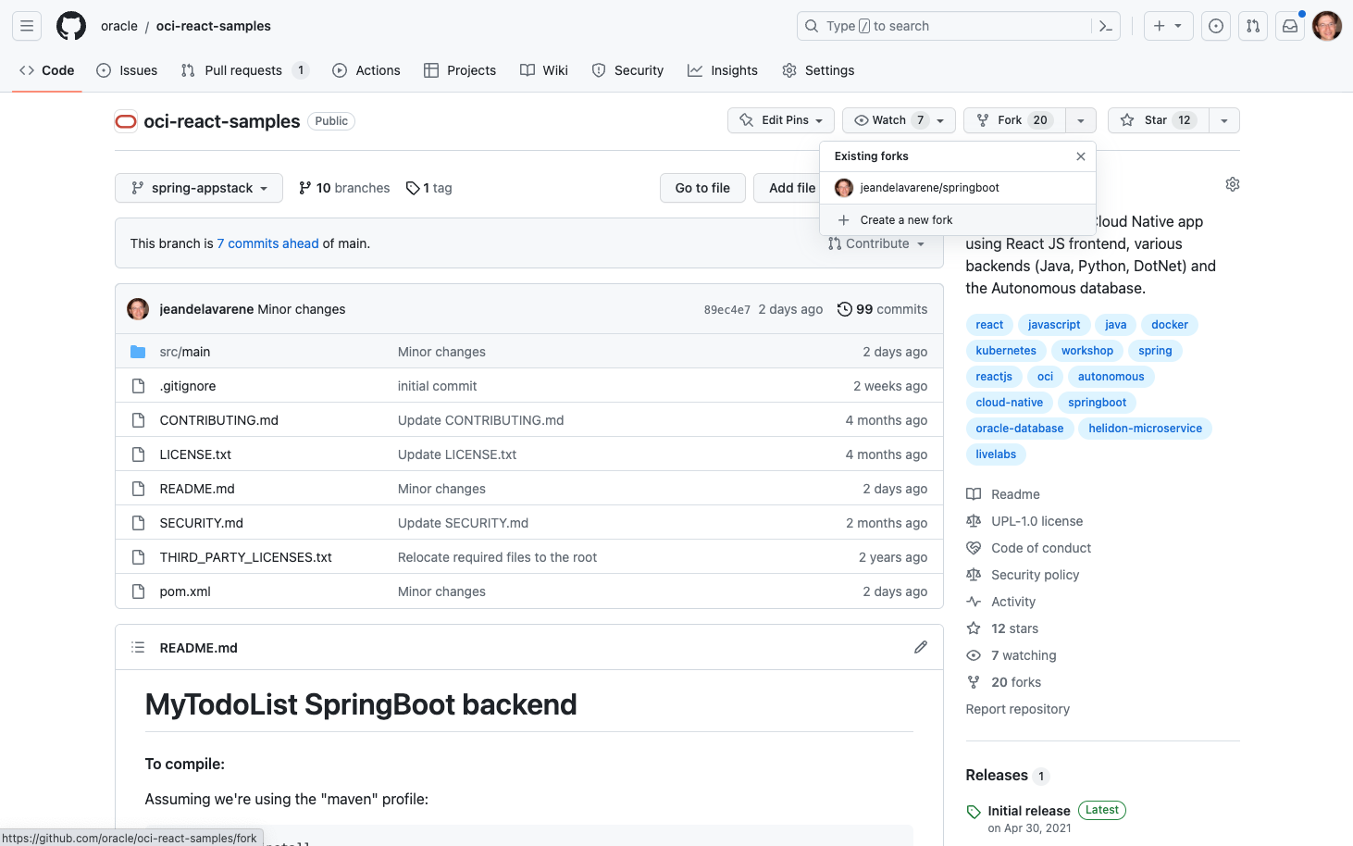1353x846 pixels.
Task: Click jeandelavarene avatar in commit row
Action: coord(138,309)
